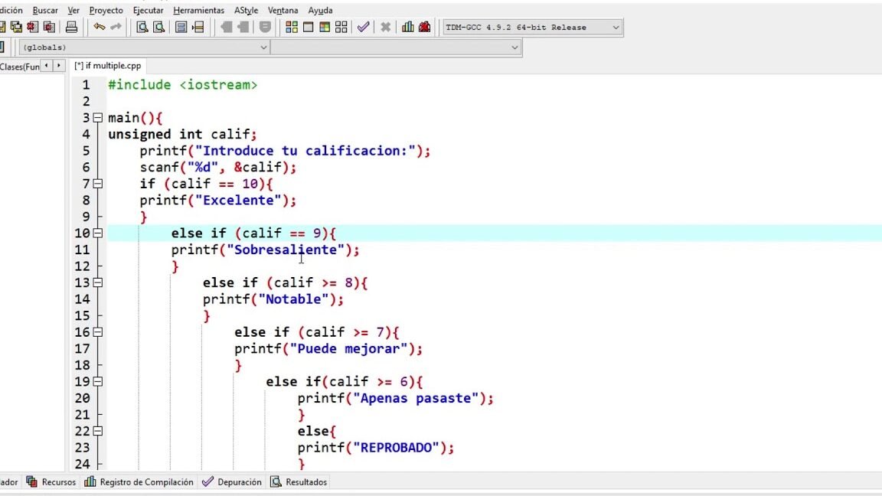Viewport: 882px width, 496px height.
Task: Click the Print icon in the toolbar
Action: 71,27
